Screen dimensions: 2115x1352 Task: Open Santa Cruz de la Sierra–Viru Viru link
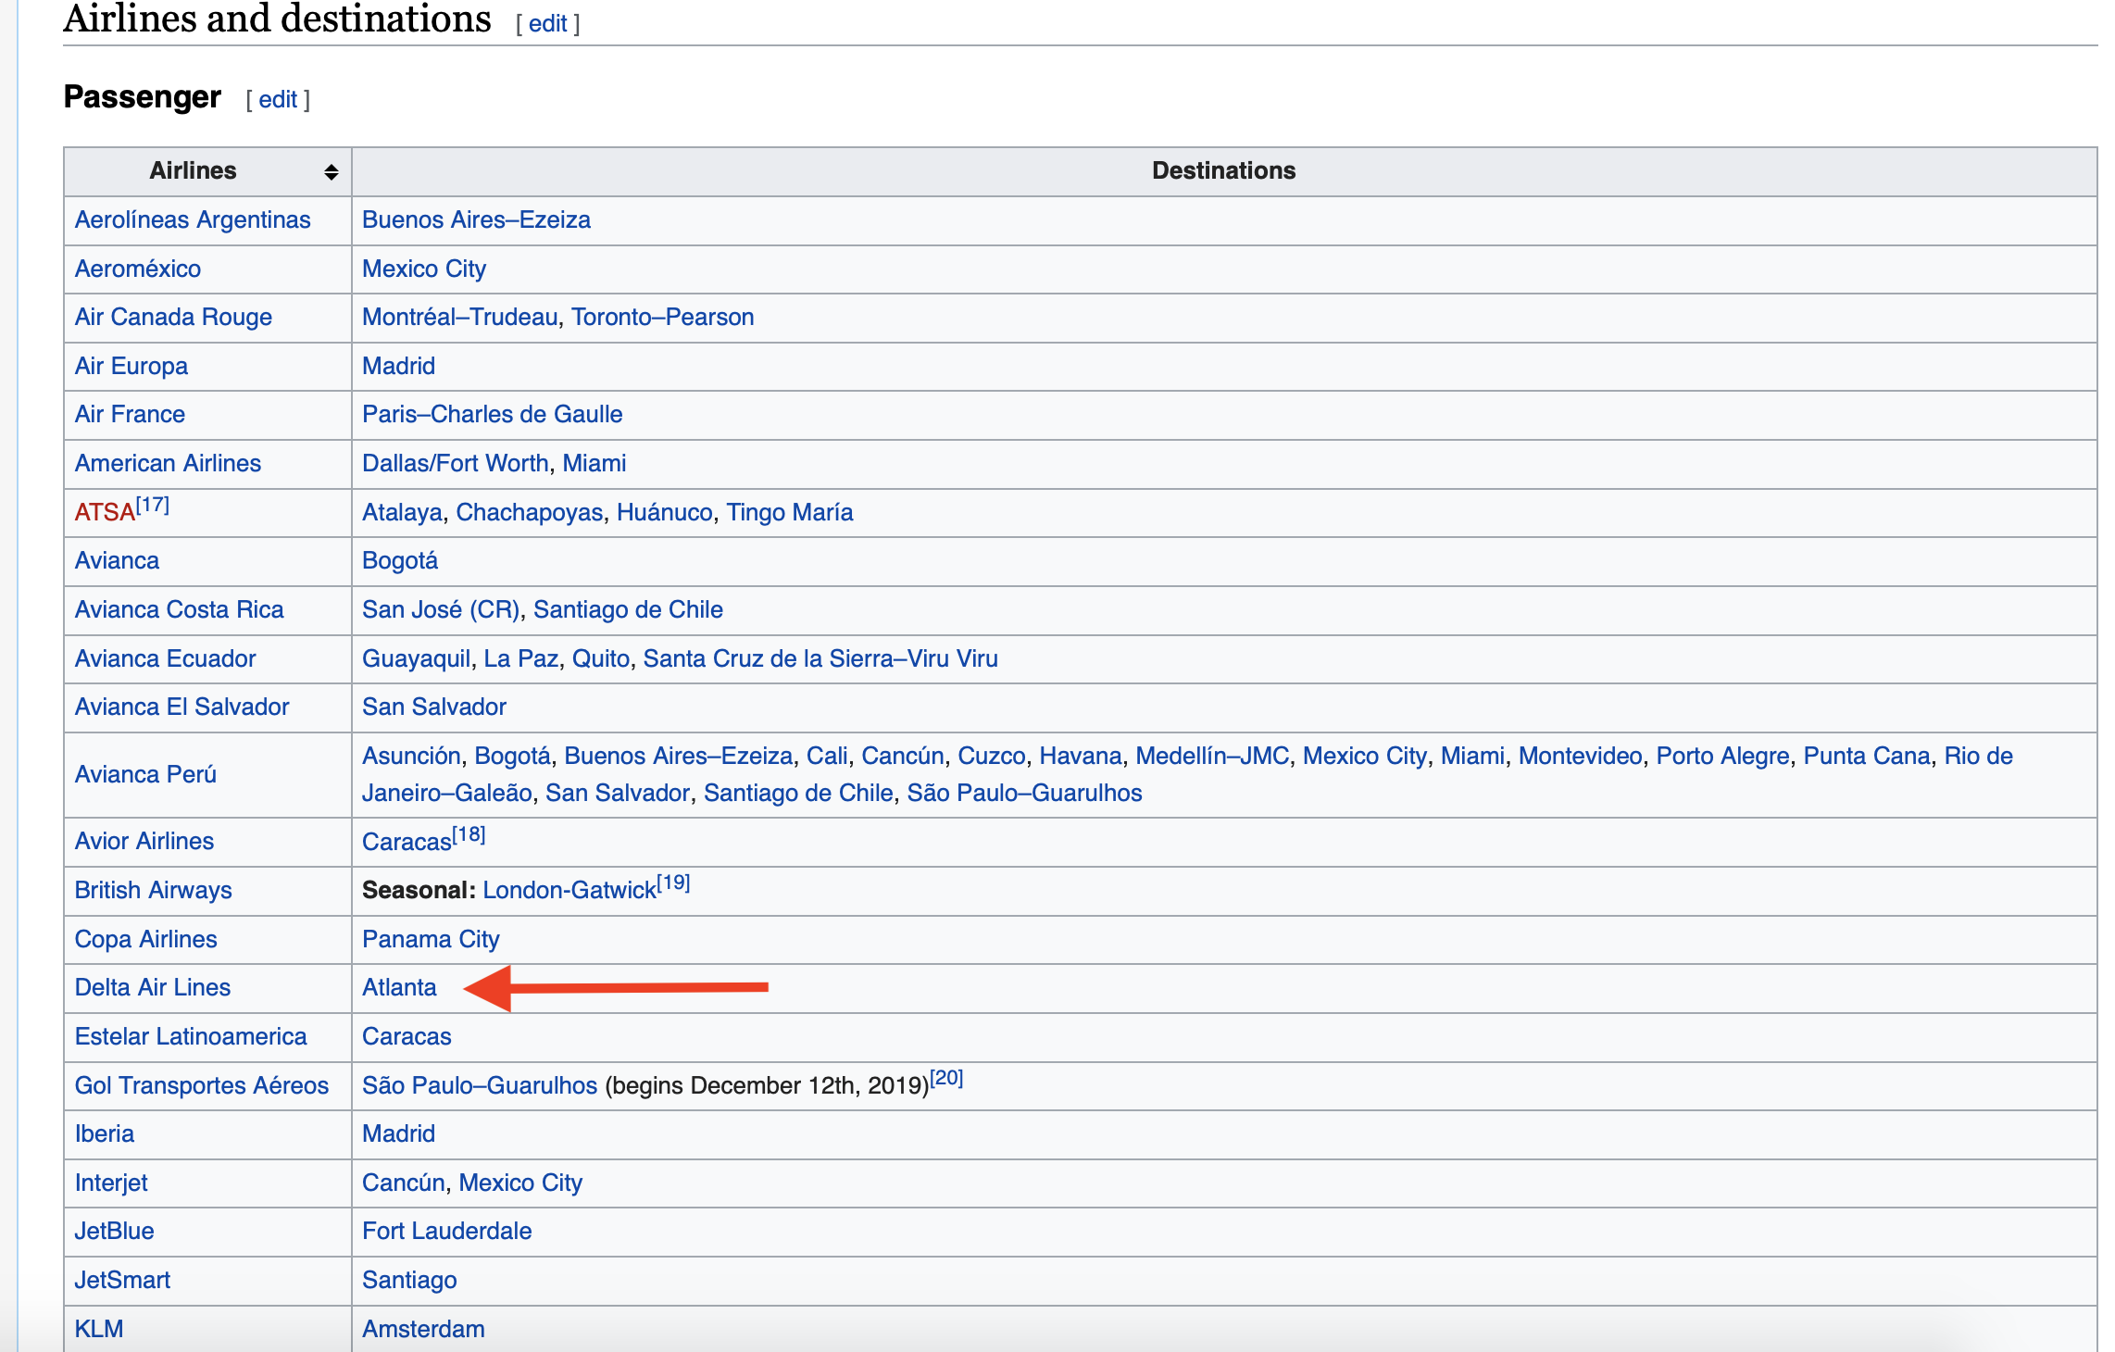point(820,659)
